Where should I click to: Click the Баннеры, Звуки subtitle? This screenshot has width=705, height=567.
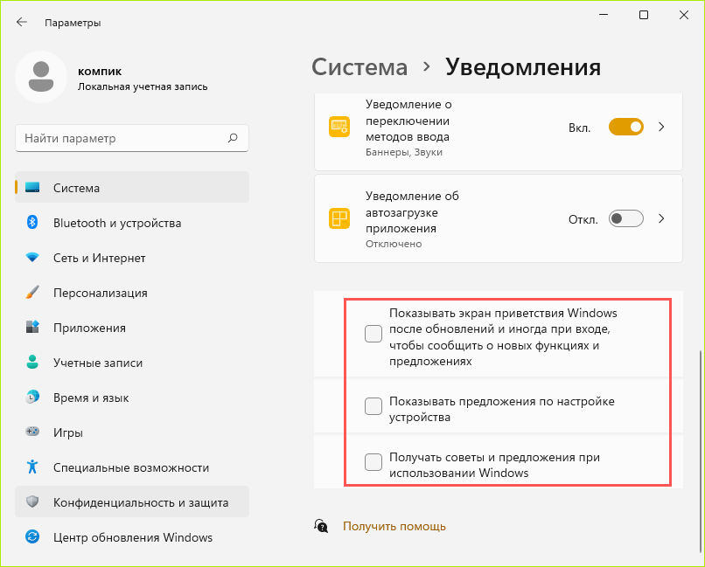coord(404,152)
